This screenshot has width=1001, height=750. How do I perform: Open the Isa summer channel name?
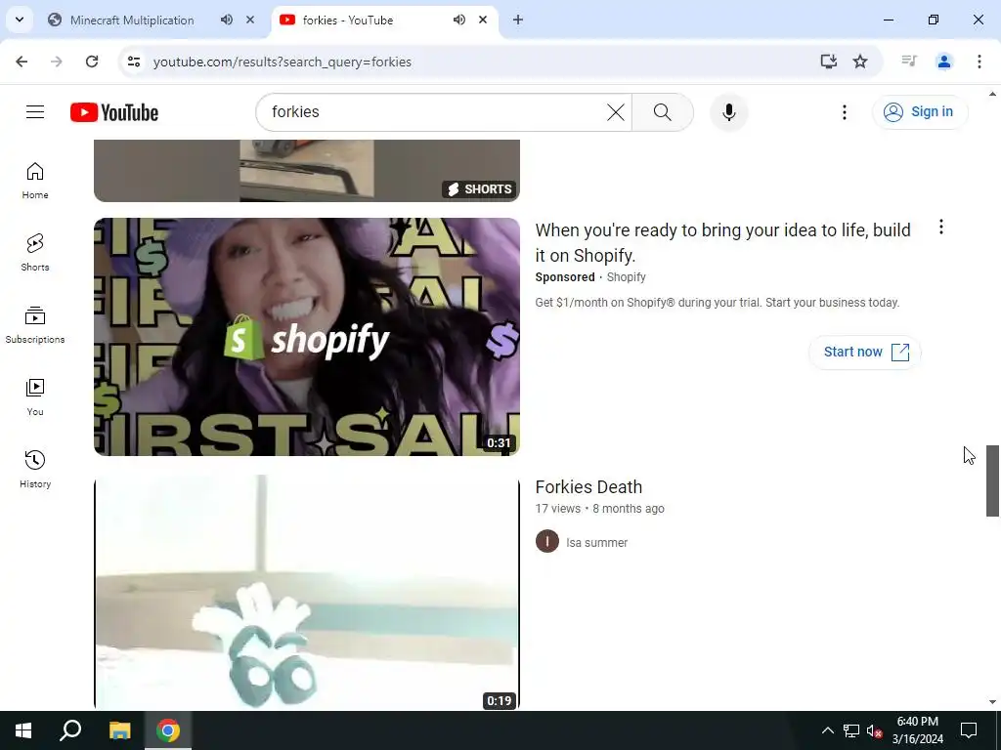pos(597,543)
